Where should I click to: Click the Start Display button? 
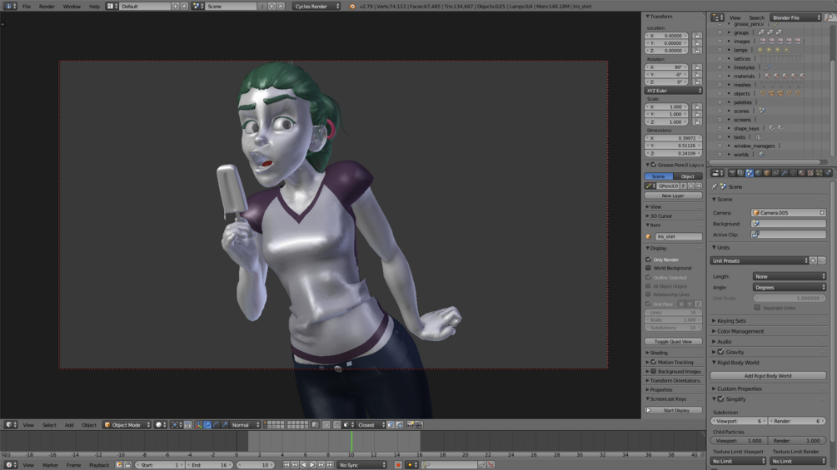coord(673,410)
